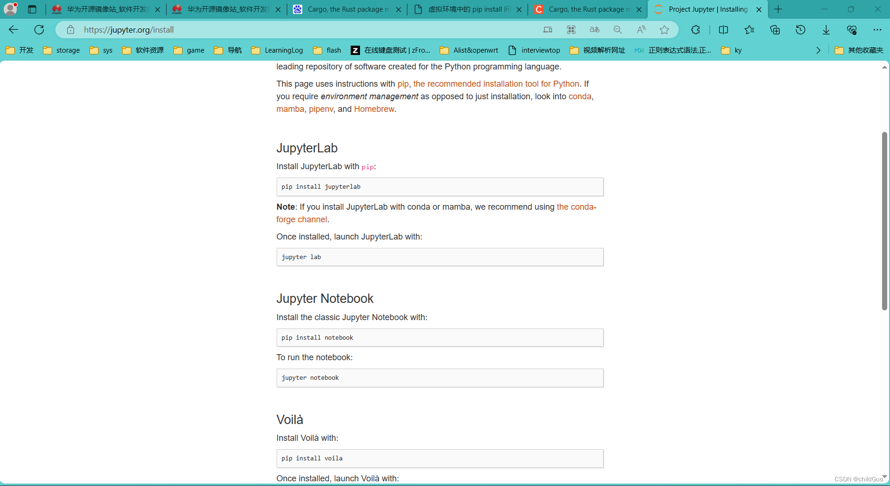Refresh the current page

pos(39,29)
